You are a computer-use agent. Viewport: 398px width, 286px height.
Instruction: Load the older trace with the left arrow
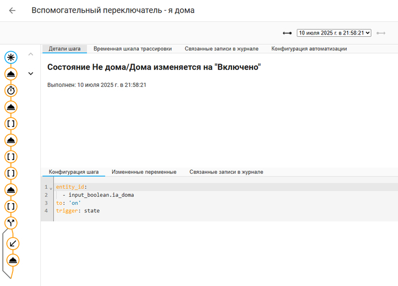pos(287,33)
